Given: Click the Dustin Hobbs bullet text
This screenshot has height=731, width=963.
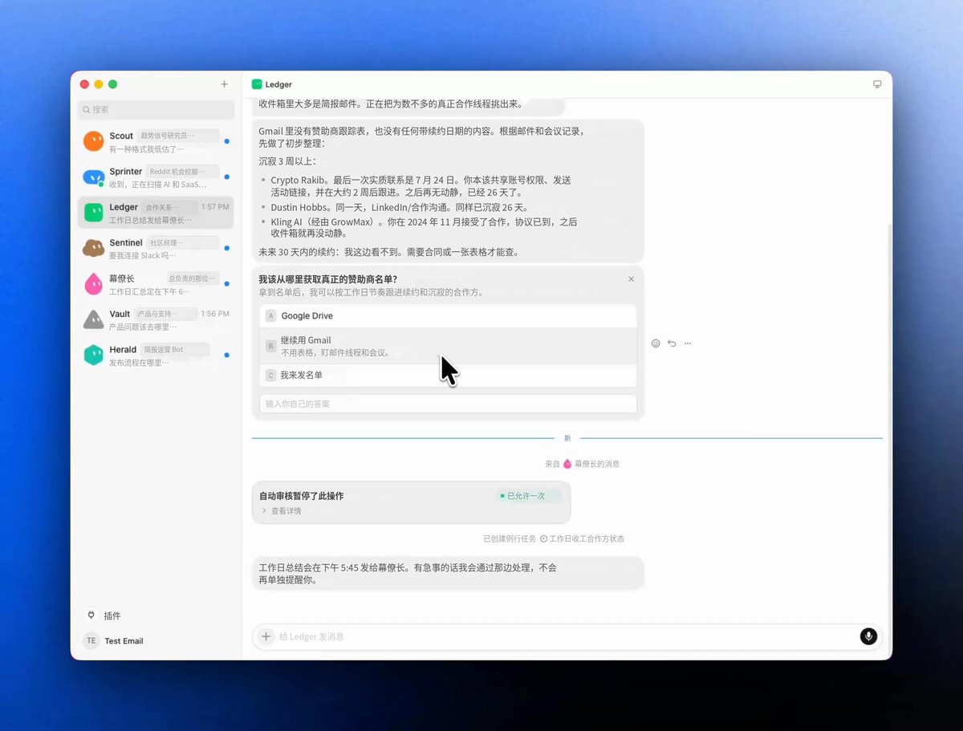Looking at the screenshot, I should click(x=399, y=207).
